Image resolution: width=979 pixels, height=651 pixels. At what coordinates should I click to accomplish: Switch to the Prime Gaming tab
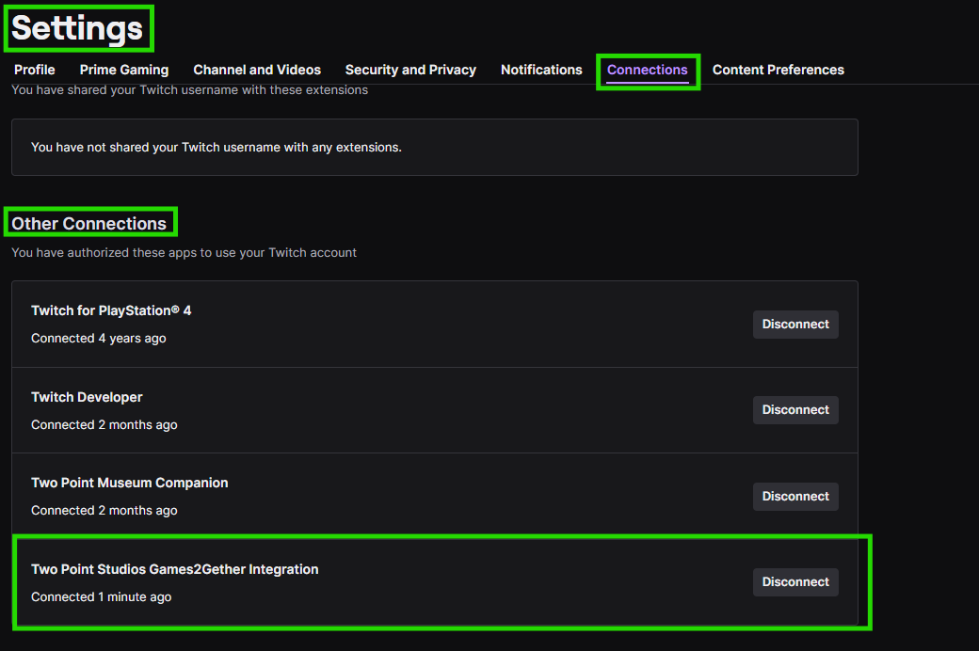(124, 70)
